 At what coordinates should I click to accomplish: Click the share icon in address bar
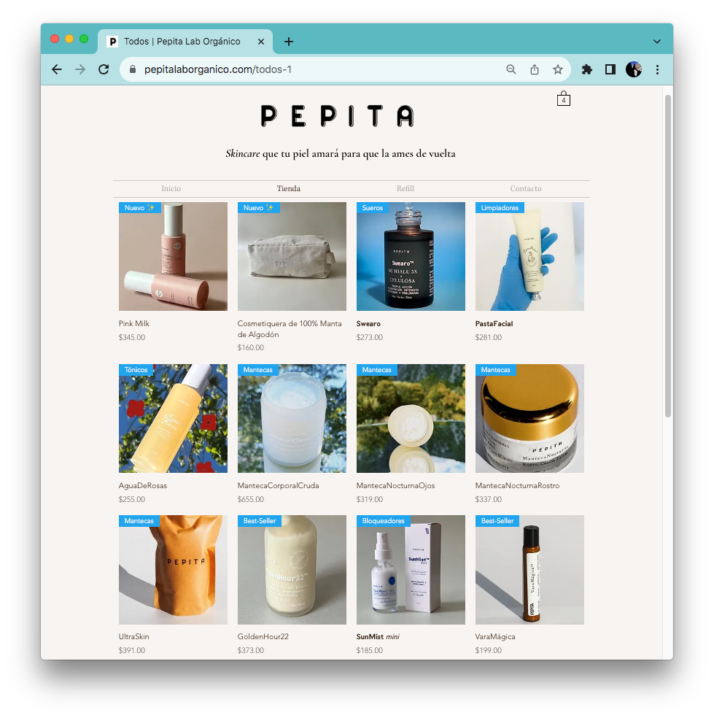(534, 69)
